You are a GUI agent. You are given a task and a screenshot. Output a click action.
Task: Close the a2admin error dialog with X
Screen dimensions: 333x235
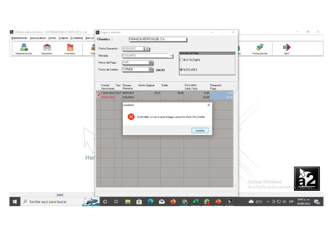[x=209, y=105]
